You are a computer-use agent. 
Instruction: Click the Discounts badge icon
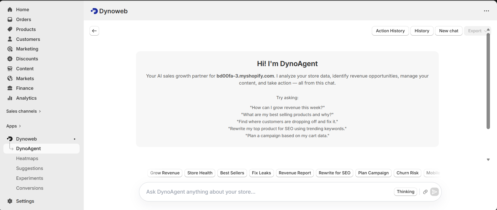coord(10,59)
